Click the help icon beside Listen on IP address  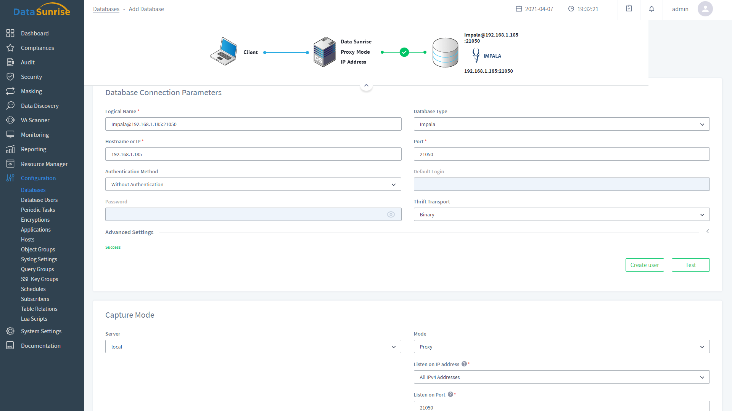pos(464,364)
